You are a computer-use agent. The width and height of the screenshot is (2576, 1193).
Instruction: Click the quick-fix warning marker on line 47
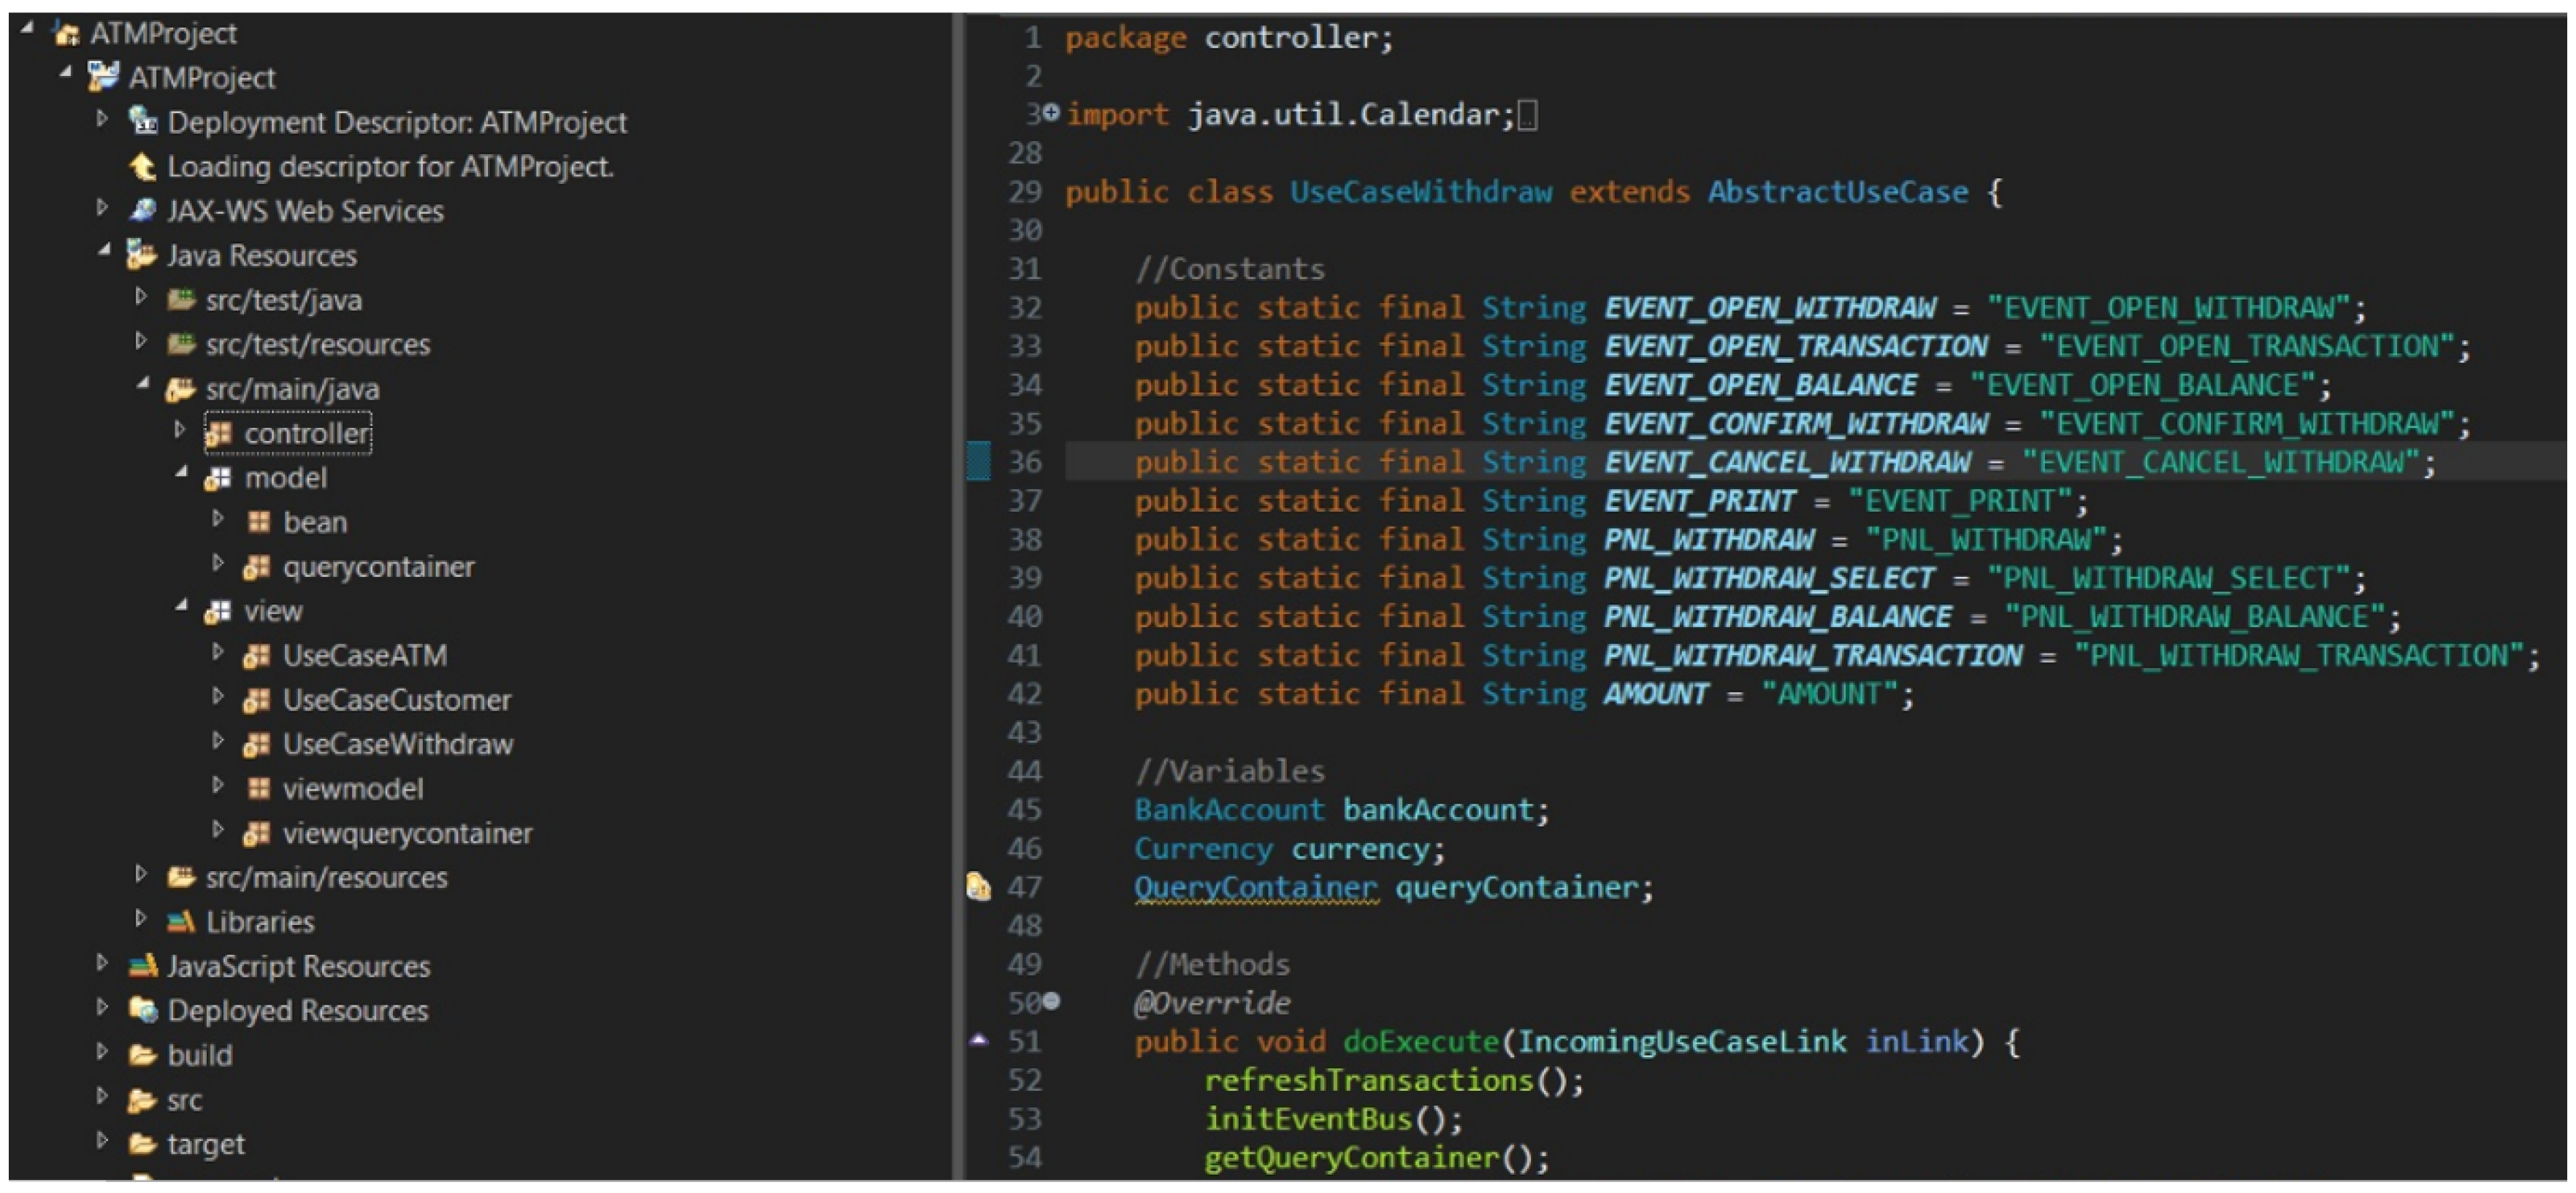tap(978, 887)
